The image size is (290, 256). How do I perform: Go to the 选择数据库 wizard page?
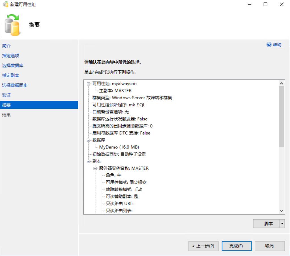pos(13,65)
